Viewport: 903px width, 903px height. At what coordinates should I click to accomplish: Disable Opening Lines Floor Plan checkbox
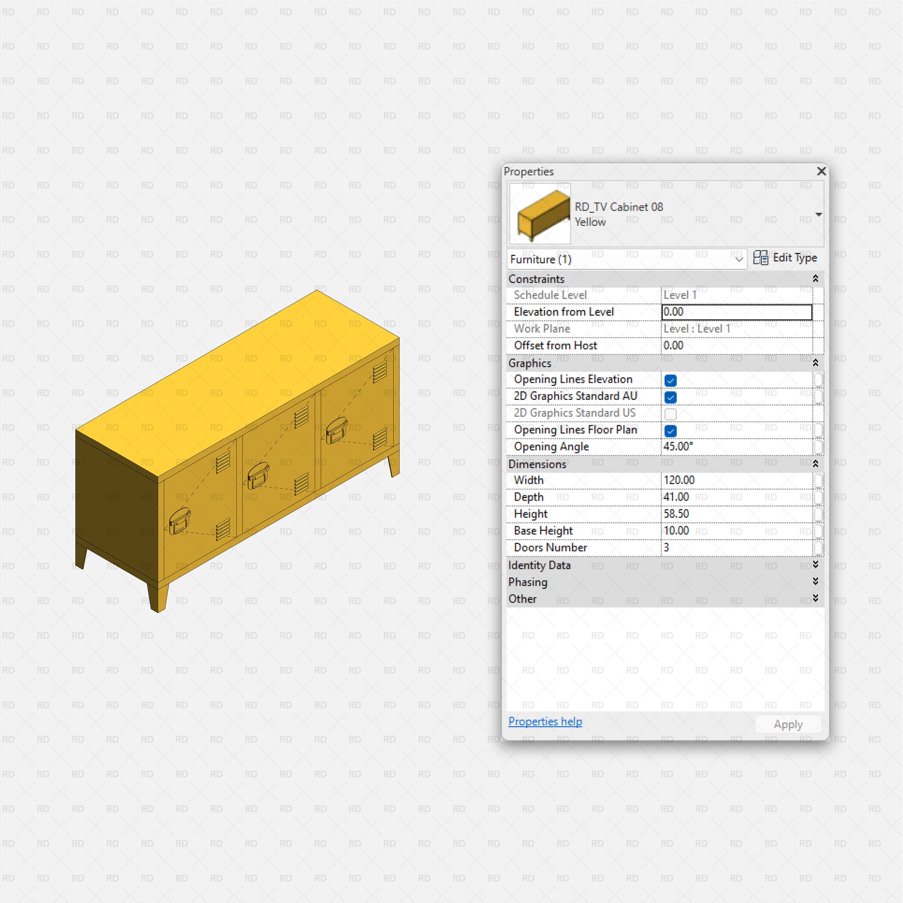pyautogui.click(x=670, y=431)
